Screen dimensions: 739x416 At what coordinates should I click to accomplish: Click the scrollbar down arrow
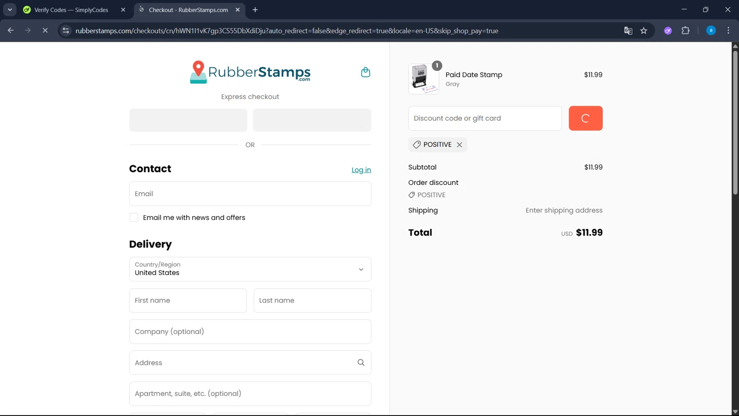click(x=735, y=412)
